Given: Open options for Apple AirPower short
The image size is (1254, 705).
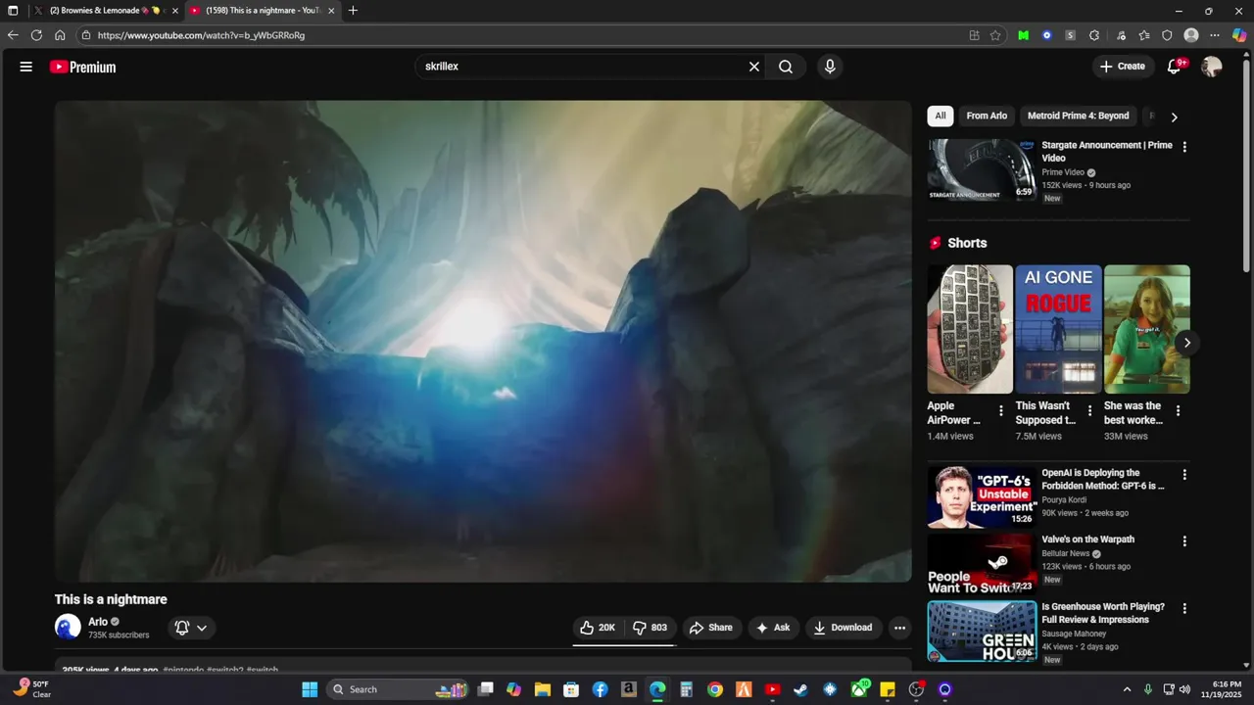Looking at the screenshot, I should coord(1000,411).
